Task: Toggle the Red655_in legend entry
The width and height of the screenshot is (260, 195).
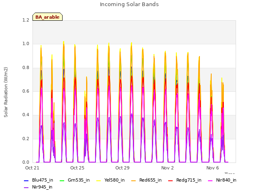Action: pyautogui.click(x=146, y=180)
